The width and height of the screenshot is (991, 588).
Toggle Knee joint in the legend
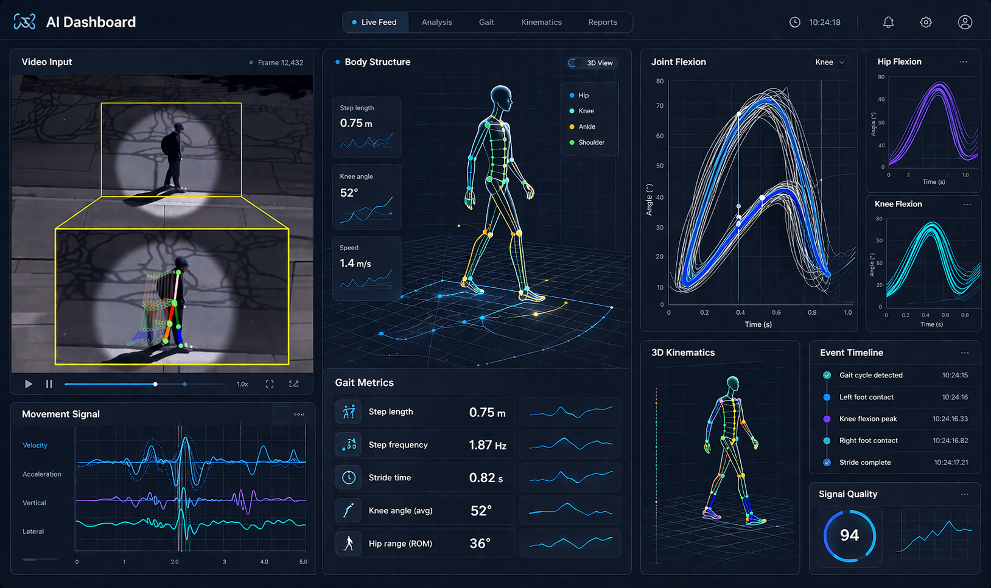click(581, 111)
